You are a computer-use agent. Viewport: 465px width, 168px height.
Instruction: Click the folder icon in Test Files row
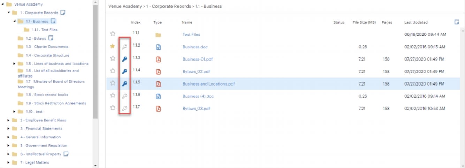tap(158, 35)
